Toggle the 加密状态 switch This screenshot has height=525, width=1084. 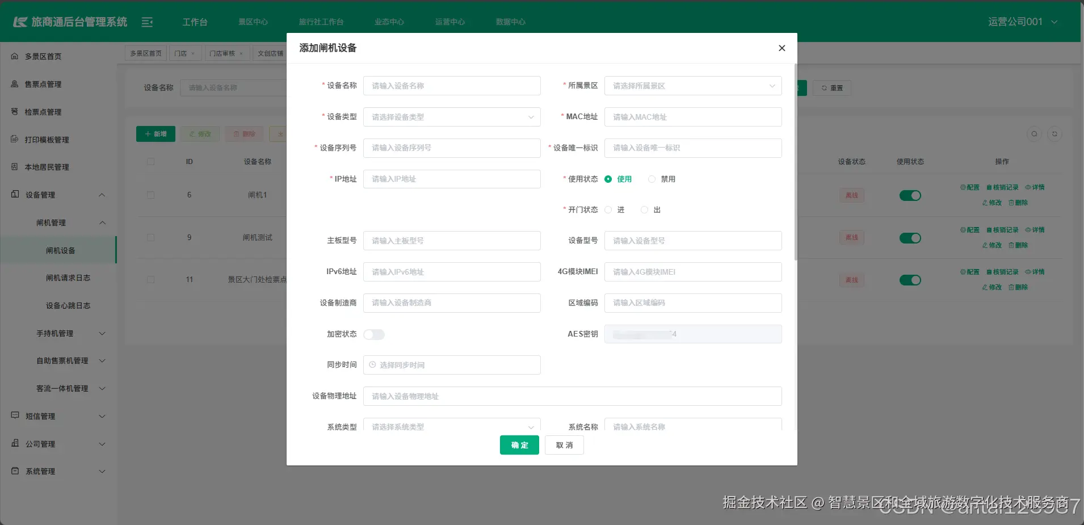tap(374, 334)
